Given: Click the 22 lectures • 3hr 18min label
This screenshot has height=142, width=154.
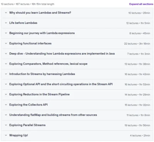Looking at the screenshot, I should (137, 44).
